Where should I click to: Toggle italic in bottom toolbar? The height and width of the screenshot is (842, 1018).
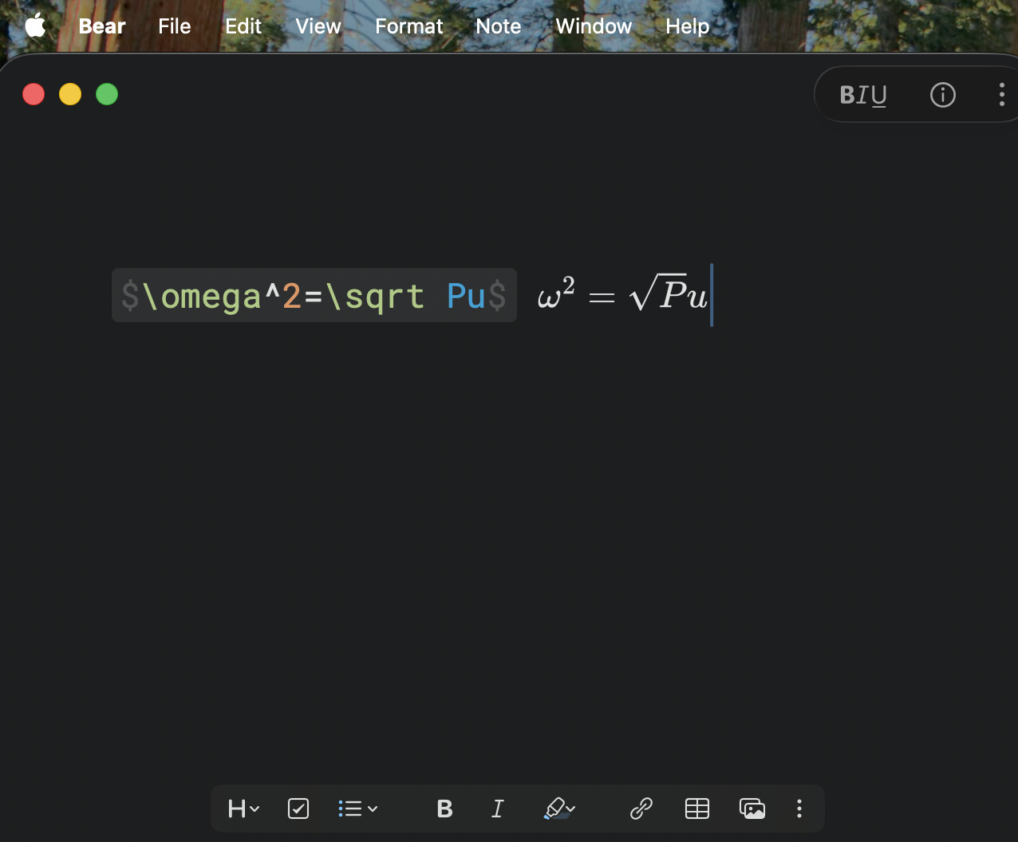(x=498, y=809)
